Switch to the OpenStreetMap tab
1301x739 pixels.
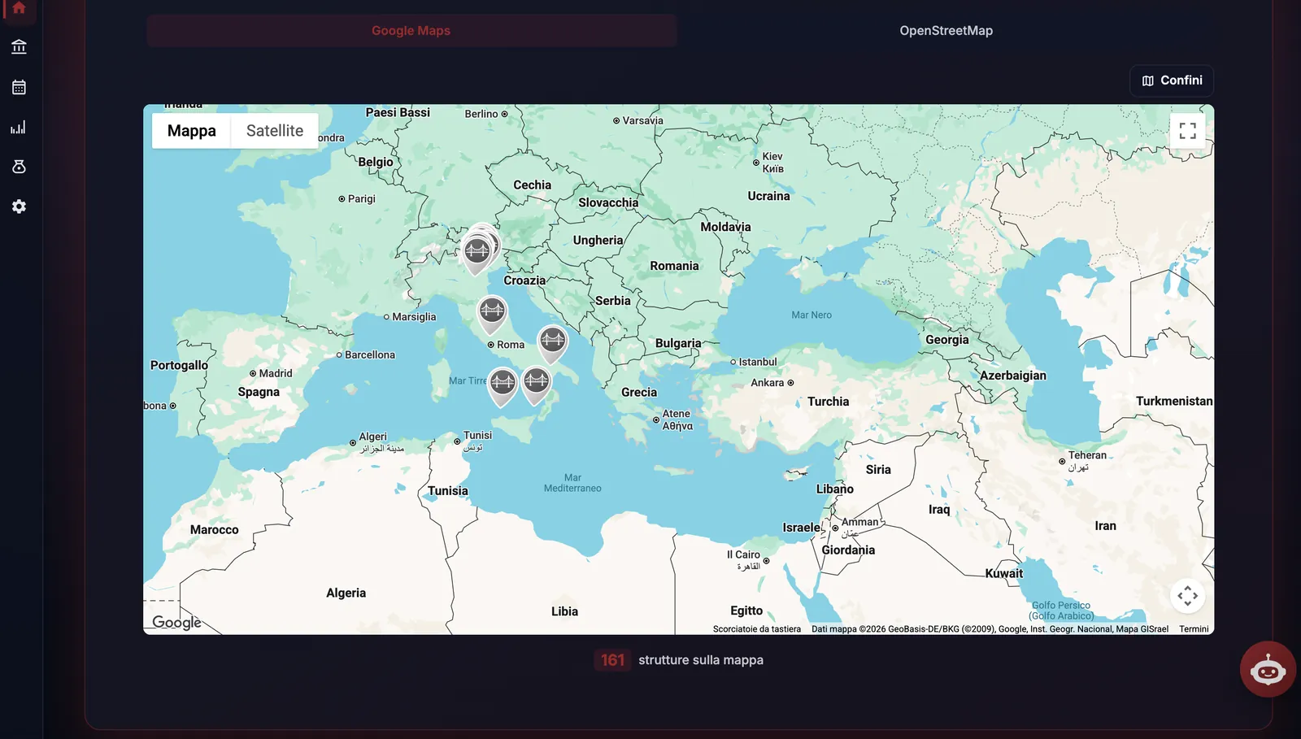click(946, 31)
